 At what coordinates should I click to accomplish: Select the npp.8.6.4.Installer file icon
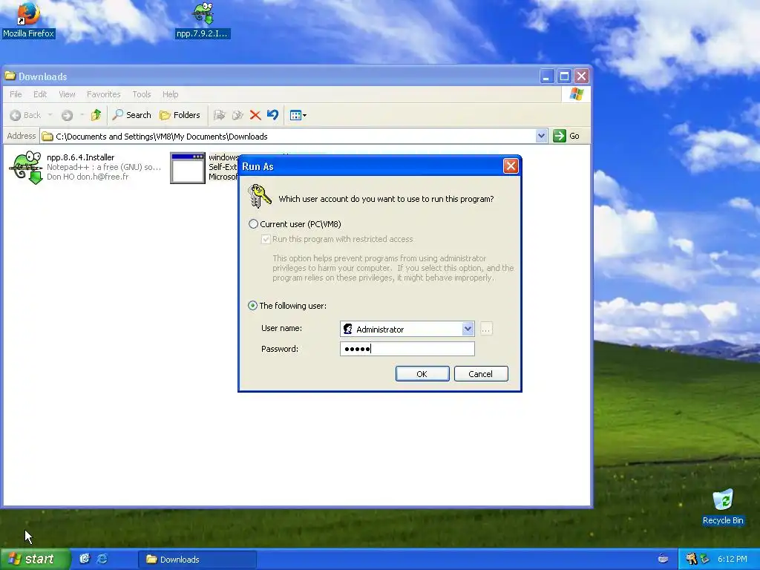pyautogui.click(x=26, y=167)
